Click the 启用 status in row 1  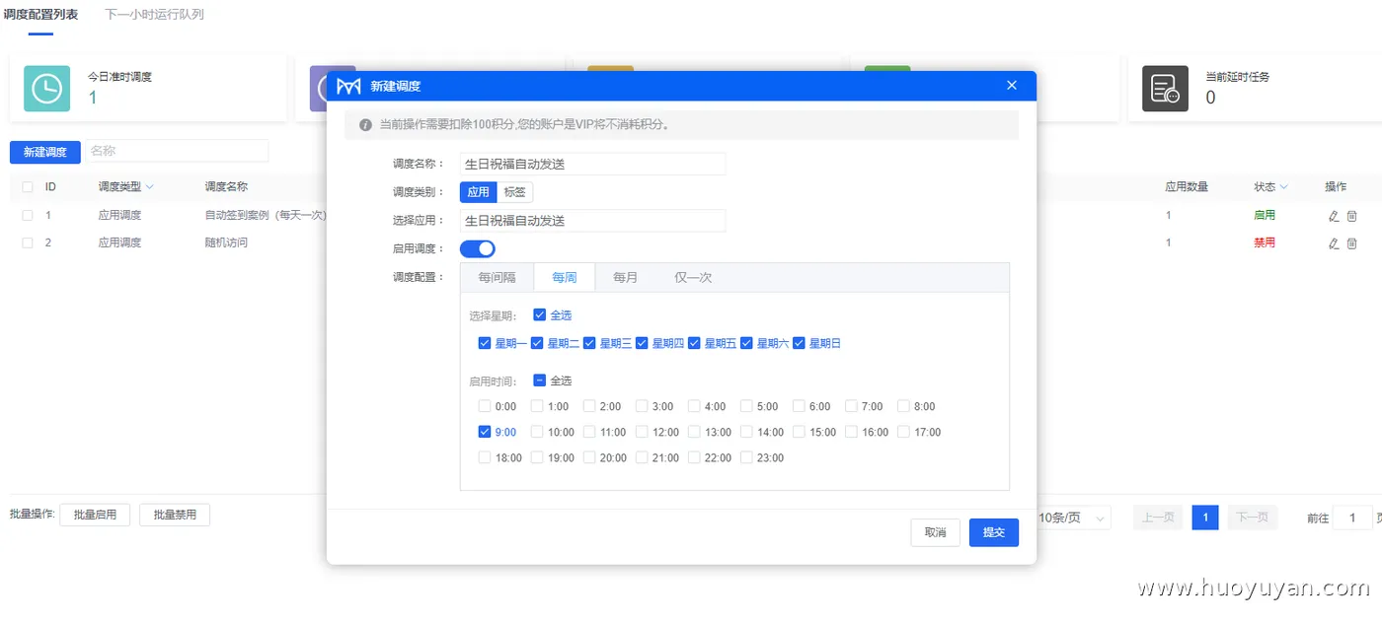(x=1265, y=215)
